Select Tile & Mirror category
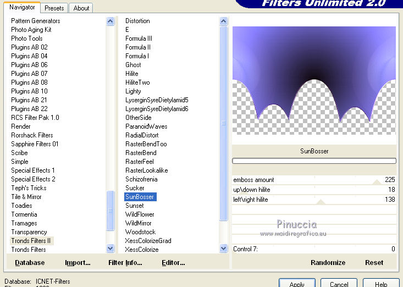This screenshot has width=403, height=287. 26,197
